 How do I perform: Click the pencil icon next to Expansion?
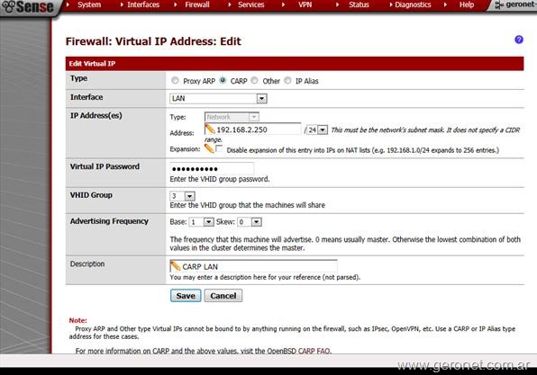[209, 148]
